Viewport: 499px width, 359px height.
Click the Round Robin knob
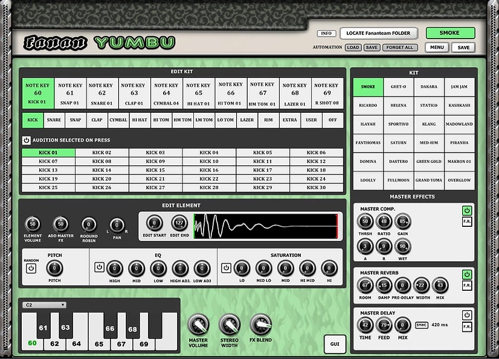coord(88,225)
